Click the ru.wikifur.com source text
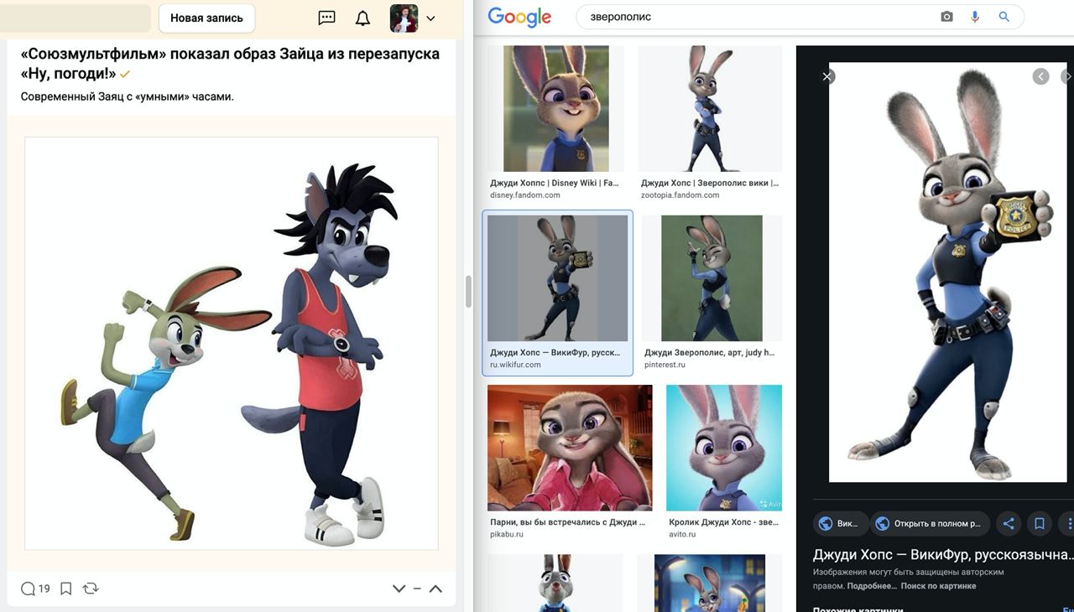Screen dimensions: 1074x612 (515, 365)
